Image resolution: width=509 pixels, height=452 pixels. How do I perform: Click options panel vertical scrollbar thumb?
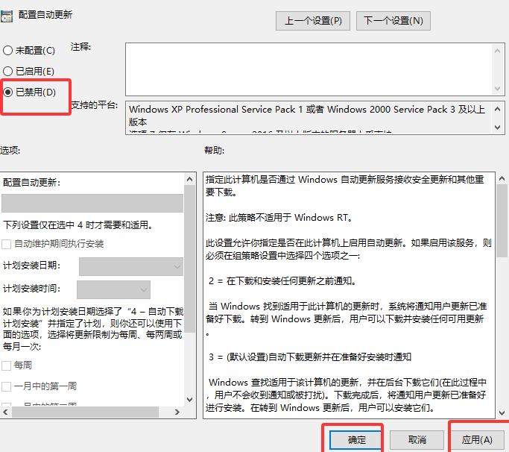pyautogui.click(x=189, y=259)
